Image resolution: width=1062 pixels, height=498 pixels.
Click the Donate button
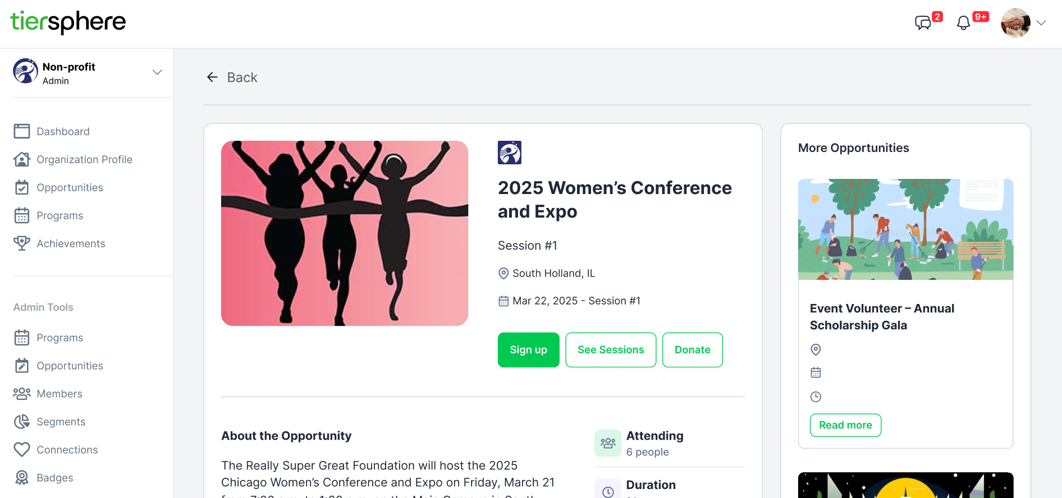692,350
